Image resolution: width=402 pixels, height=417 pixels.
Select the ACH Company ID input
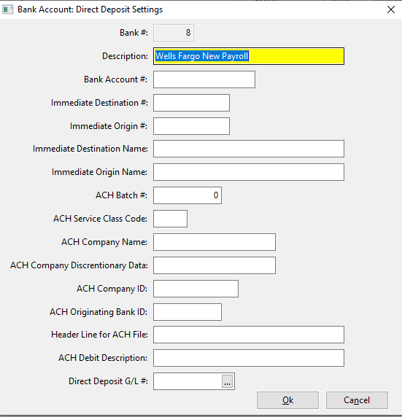coord(196,289)
